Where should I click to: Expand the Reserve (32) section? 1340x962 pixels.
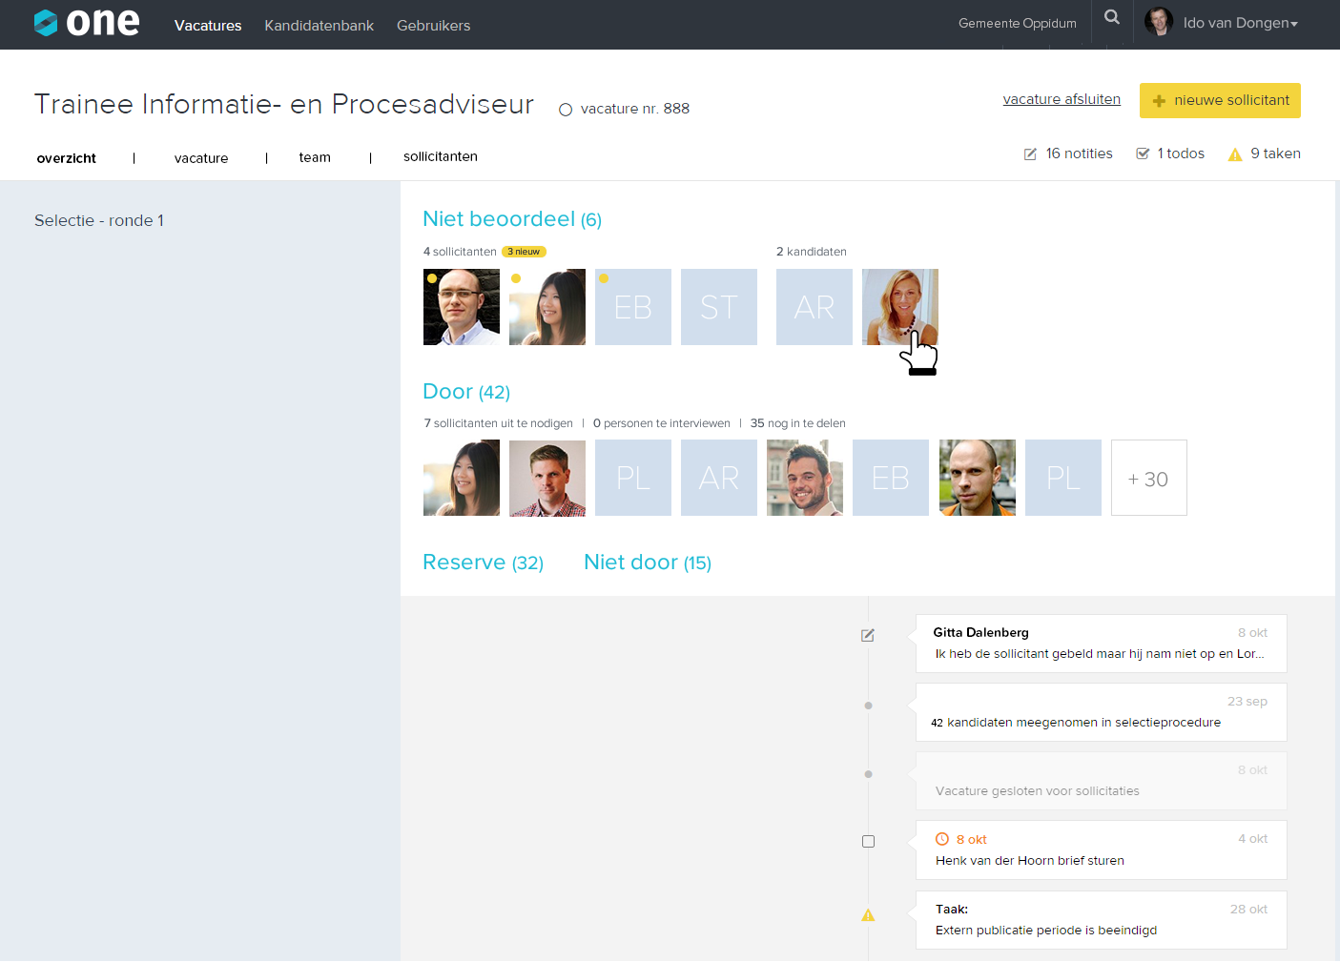click(x=483, y=563)
